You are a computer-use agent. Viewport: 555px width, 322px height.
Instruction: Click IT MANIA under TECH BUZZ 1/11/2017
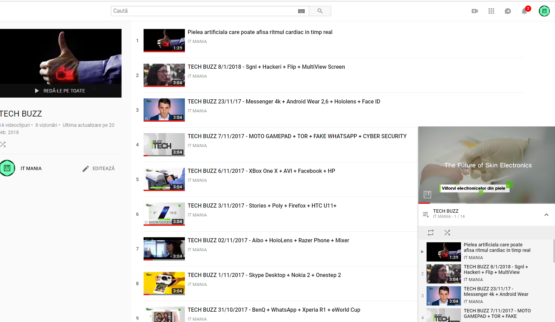click(x=197, y=285)
